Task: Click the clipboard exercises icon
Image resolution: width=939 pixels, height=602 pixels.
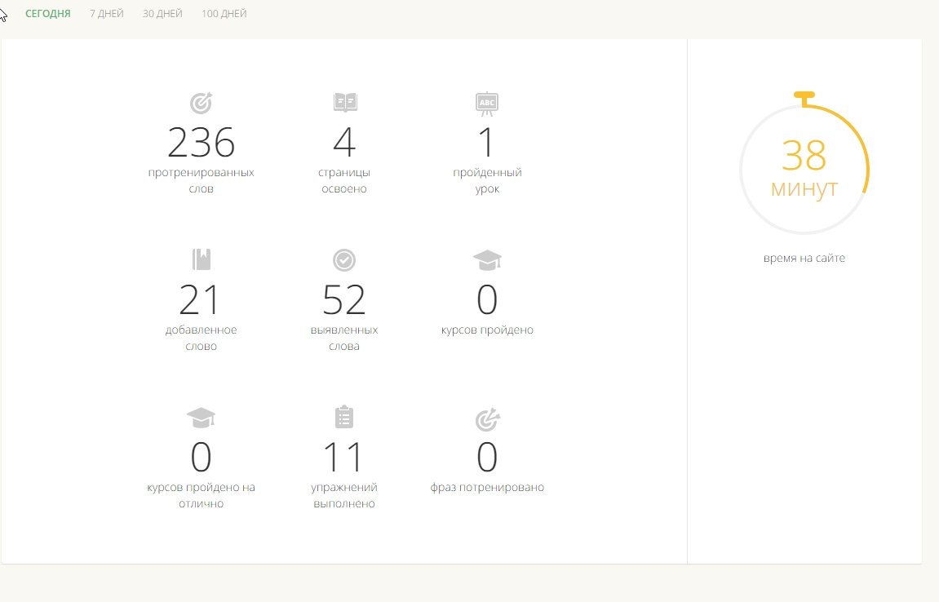Action: pos(344,418)
